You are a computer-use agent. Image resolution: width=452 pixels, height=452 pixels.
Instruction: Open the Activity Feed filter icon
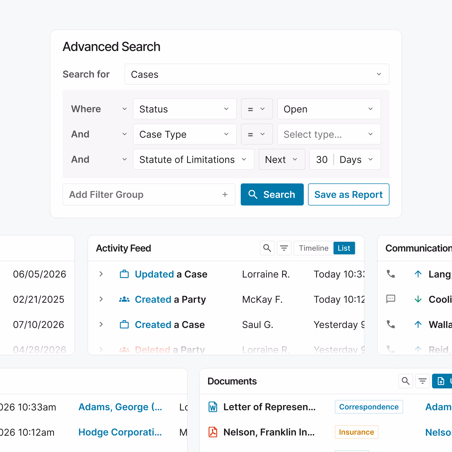[x=284, y=248]
